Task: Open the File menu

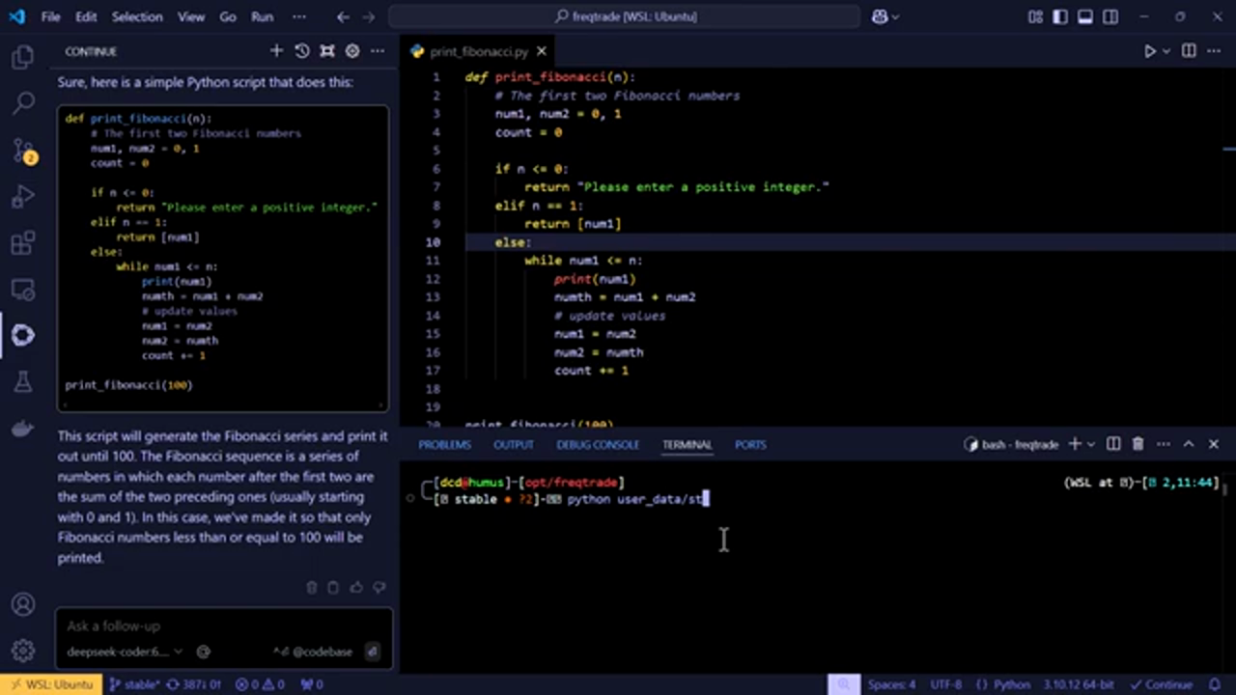Action: click(51, 16)
